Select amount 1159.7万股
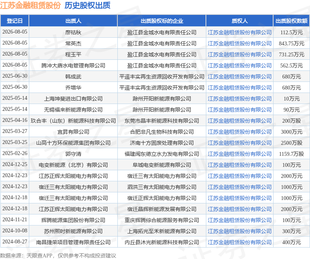 pos(292,154)
